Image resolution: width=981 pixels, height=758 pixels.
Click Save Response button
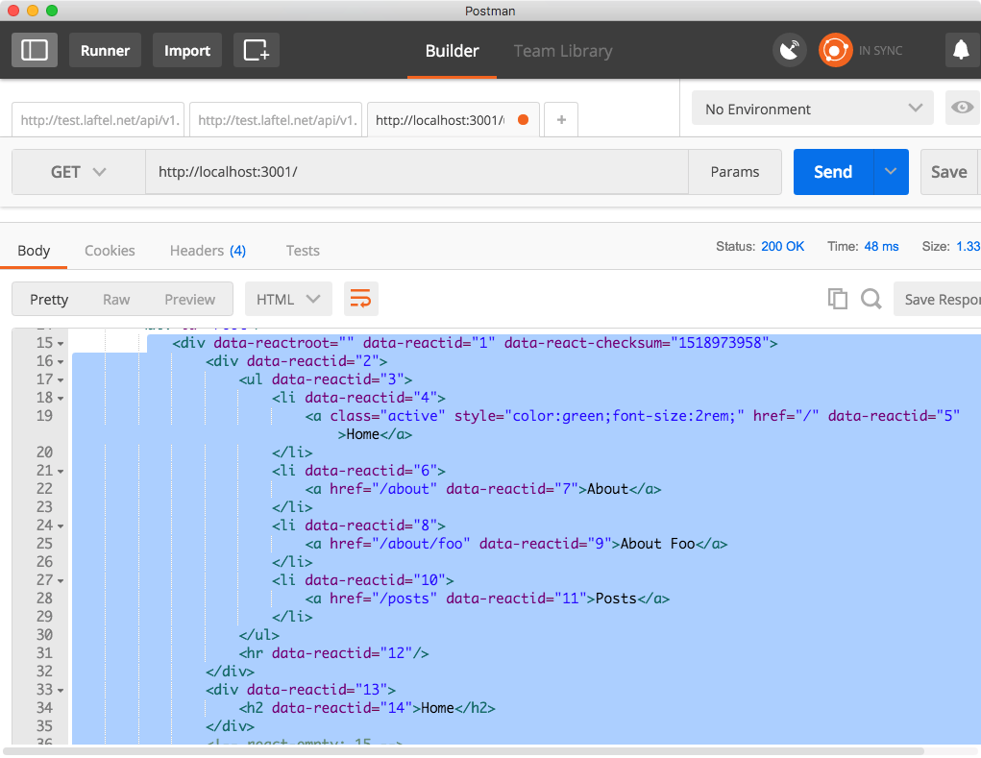[x=937, y=299]
